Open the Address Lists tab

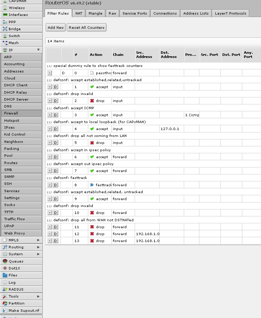click(196, 14)
